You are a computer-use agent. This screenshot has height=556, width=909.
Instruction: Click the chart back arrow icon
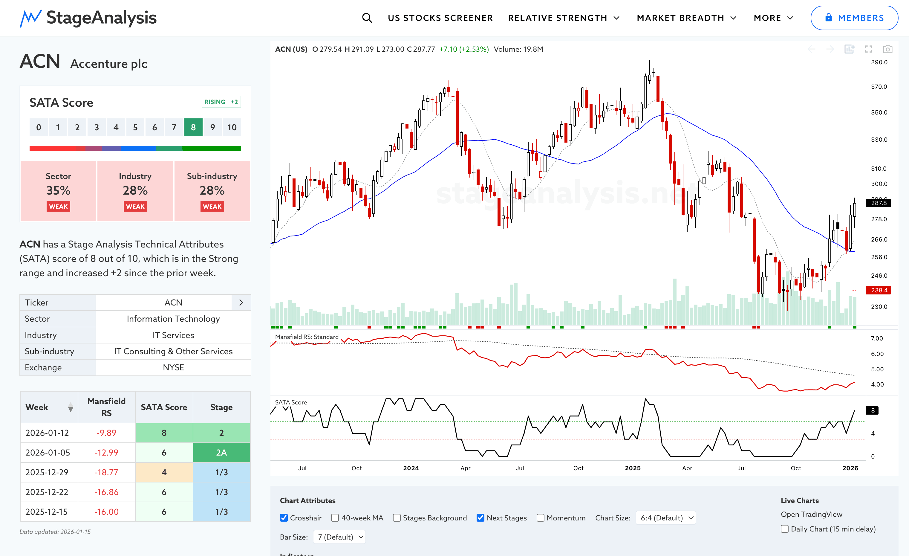(811, 49)
